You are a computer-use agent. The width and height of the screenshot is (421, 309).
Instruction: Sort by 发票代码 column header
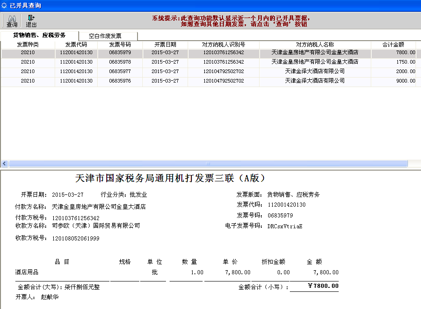coord(76,45)
